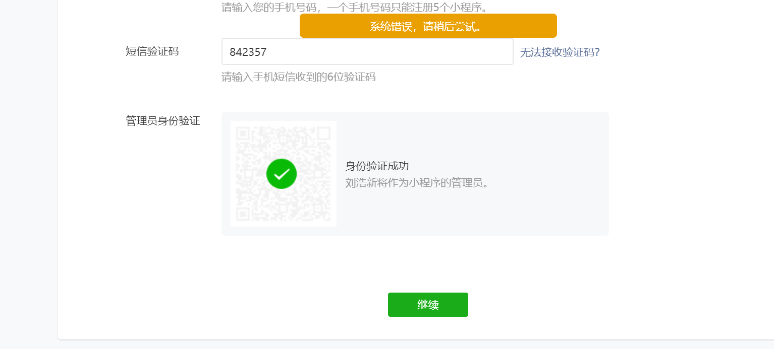The image size is (774, 349).
Task: Click the bold 6 in the code hint
Action: coord(330,77)
